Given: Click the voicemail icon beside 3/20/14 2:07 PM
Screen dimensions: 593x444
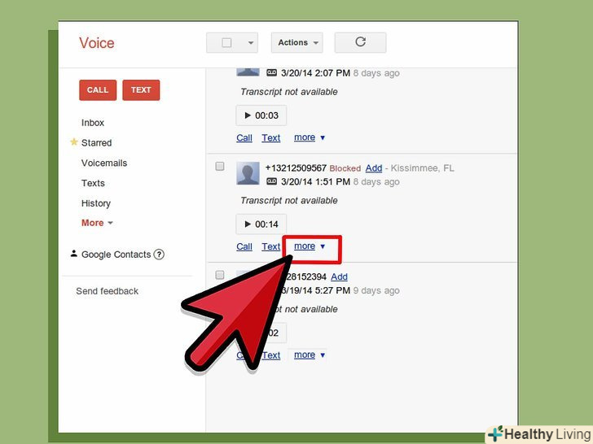Looking at the screenshot, I should coord(271,73).
